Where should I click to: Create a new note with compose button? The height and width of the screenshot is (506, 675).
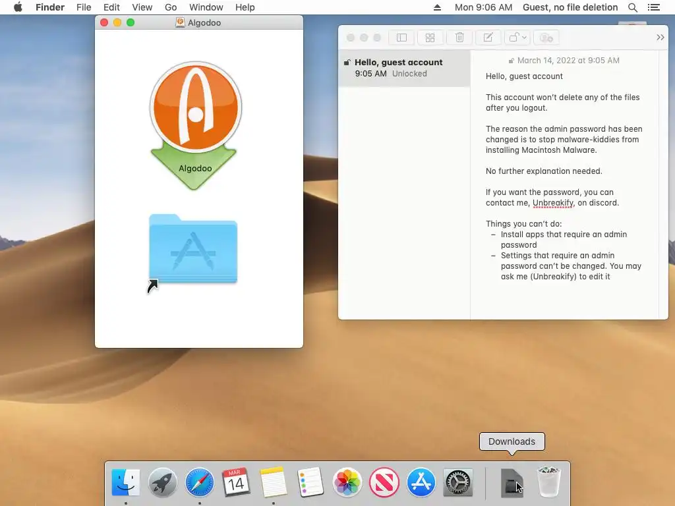tap(488, 38)
